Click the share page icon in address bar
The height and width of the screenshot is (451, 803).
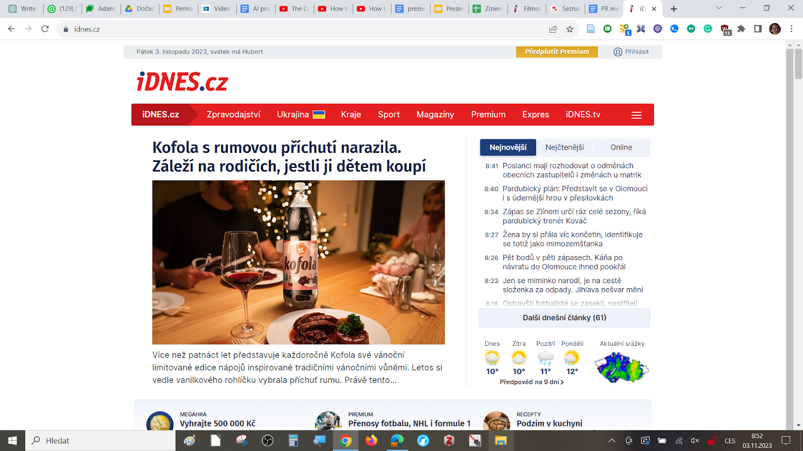pos(553,29)
